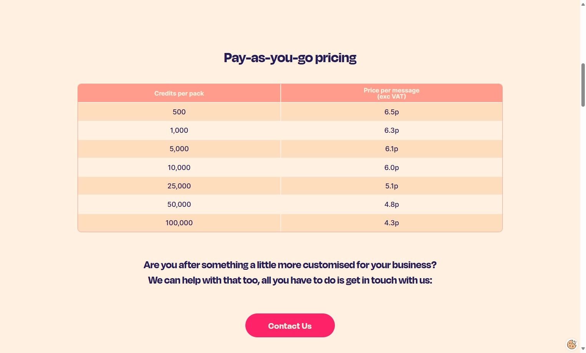Click the 4.3p price cell
Screen dimensions: 586x353
click(391, 223)
